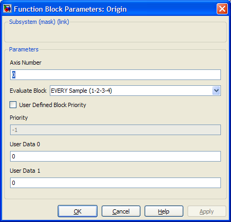This screenshot has height=222, width=231.
Task: Click the "Axis Number" label
Action: click(25, 63)
